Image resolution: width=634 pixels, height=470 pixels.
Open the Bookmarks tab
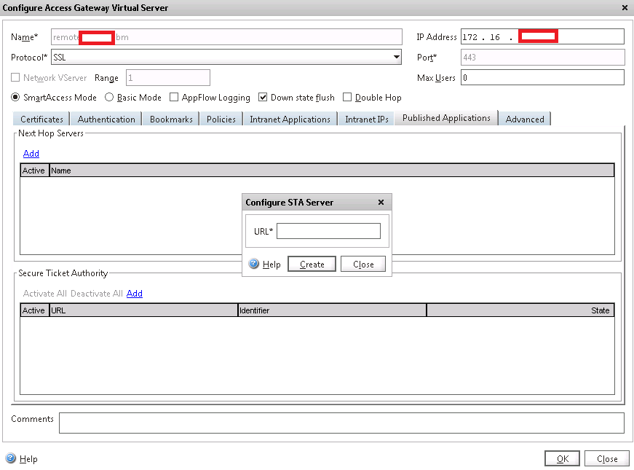171,119
